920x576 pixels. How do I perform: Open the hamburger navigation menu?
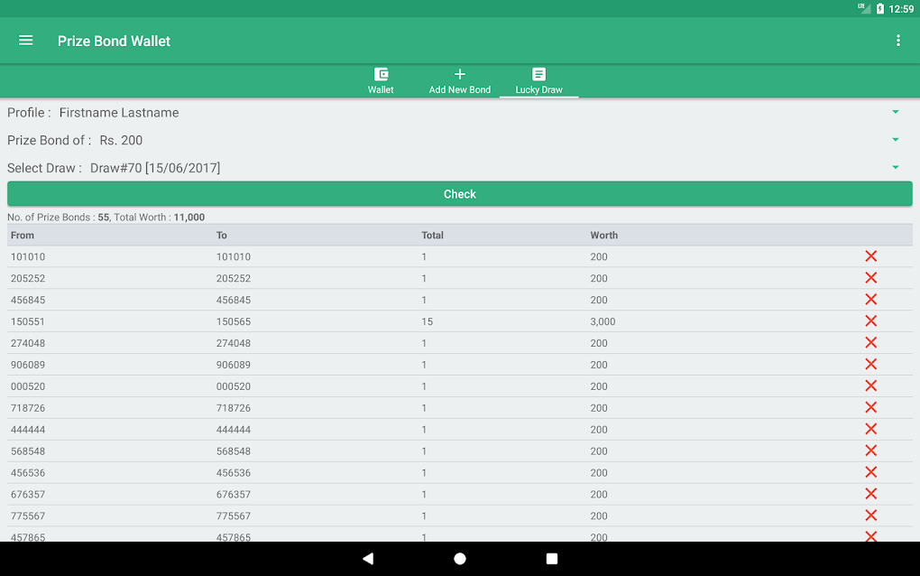[25, 41]
